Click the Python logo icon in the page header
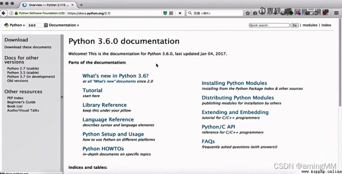 point(6,25)
